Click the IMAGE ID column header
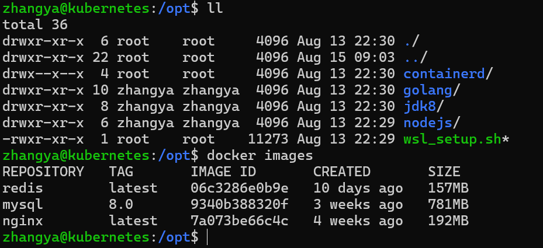Screen dimensions: 543x248 coord(223,172)
